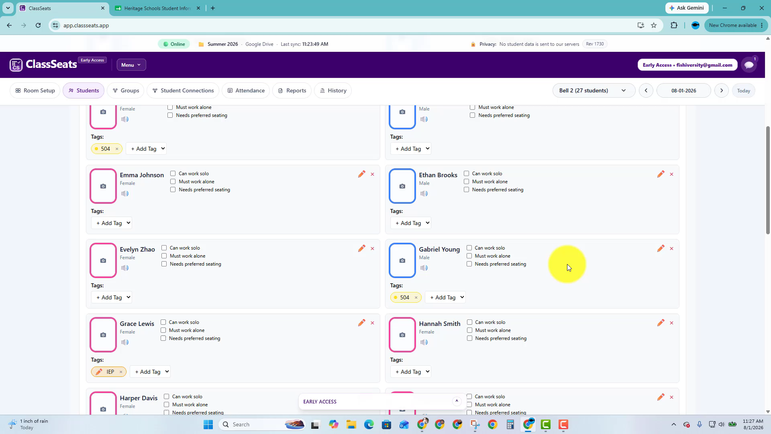
Task: Play Emma Johnson's name pronunciation speaker
Action: click(x=125, y=194)
